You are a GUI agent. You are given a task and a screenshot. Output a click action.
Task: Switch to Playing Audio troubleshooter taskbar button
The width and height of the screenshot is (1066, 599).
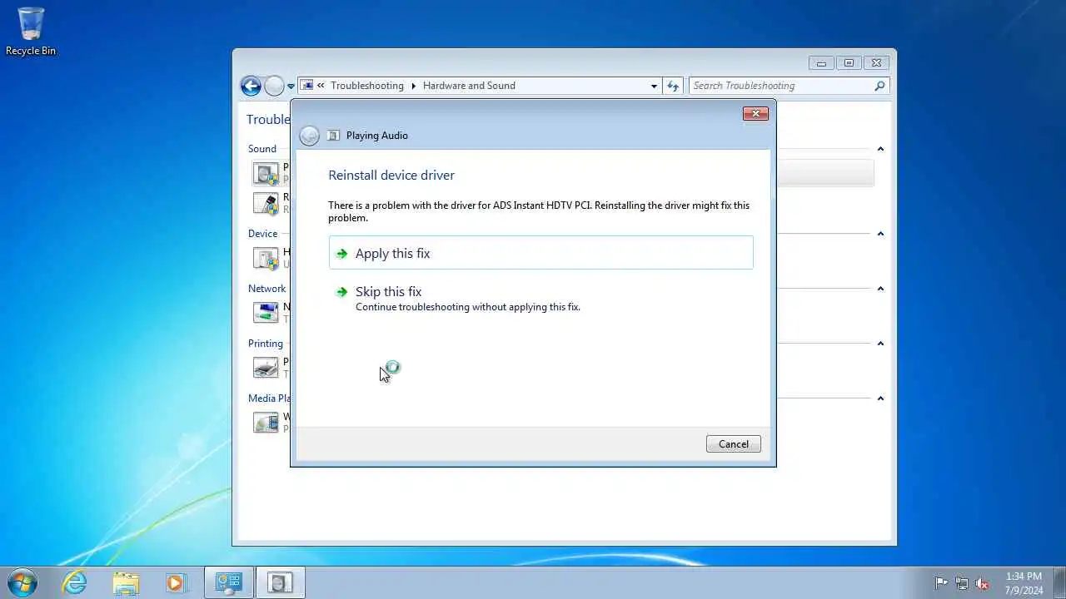281,582
